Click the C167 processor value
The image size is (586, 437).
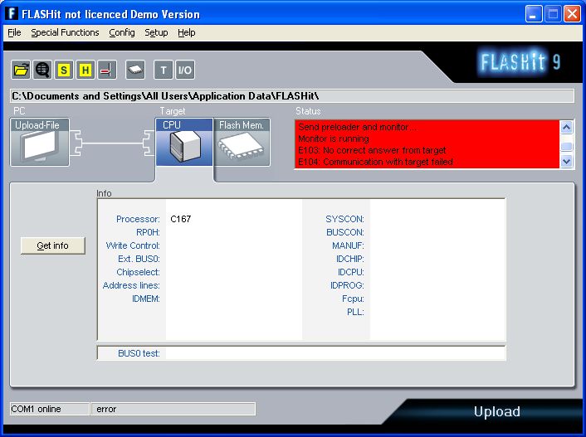(x=180, y=219)
